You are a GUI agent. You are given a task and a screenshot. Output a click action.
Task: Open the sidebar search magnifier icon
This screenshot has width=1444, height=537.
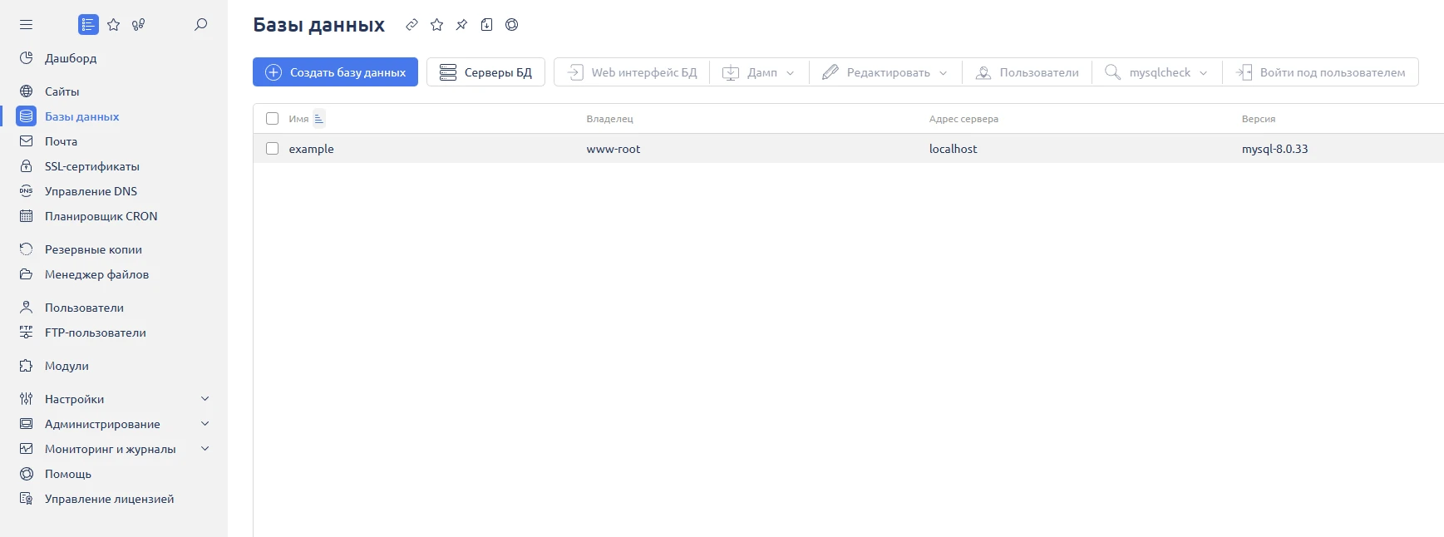pyautogui.click(x=200, y=25)
